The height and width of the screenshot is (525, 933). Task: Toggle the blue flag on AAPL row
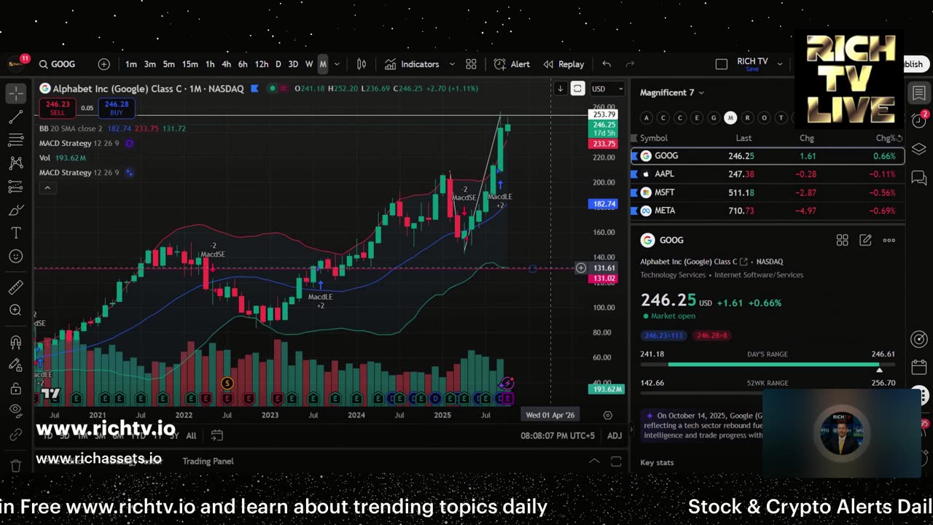tap(633, 174)
